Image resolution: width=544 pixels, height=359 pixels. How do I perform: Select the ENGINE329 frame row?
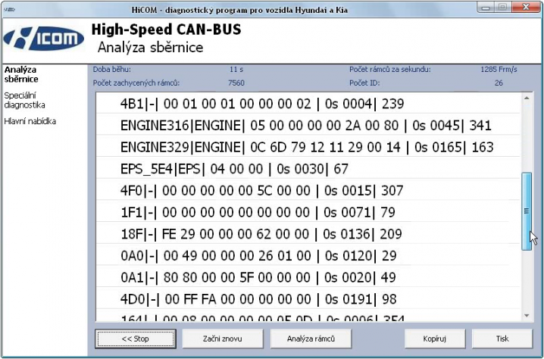[x=306, y=147]
